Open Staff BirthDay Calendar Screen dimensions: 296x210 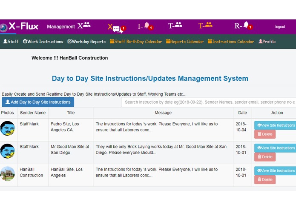(136, 41)
